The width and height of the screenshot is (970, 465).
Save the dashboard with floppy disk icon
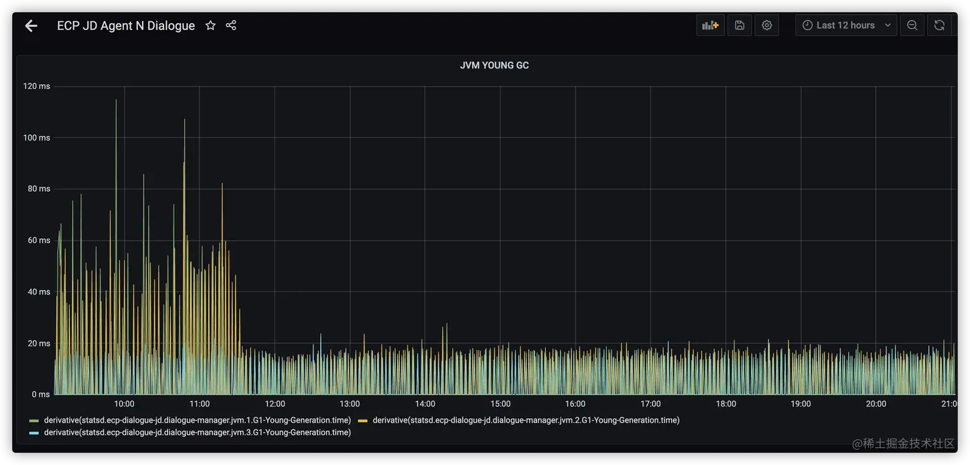pyautogui.click(x=740, y=25)
